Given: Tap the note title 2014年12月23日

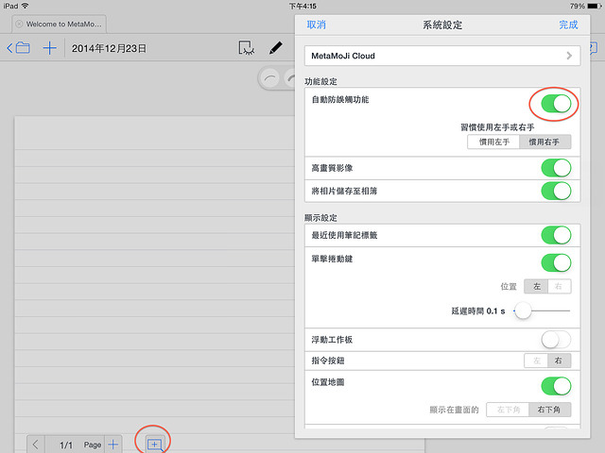Looking at the screenshot, I should click(110, 48).
